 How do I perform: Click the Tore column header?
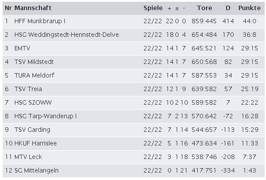pos(204,8)
